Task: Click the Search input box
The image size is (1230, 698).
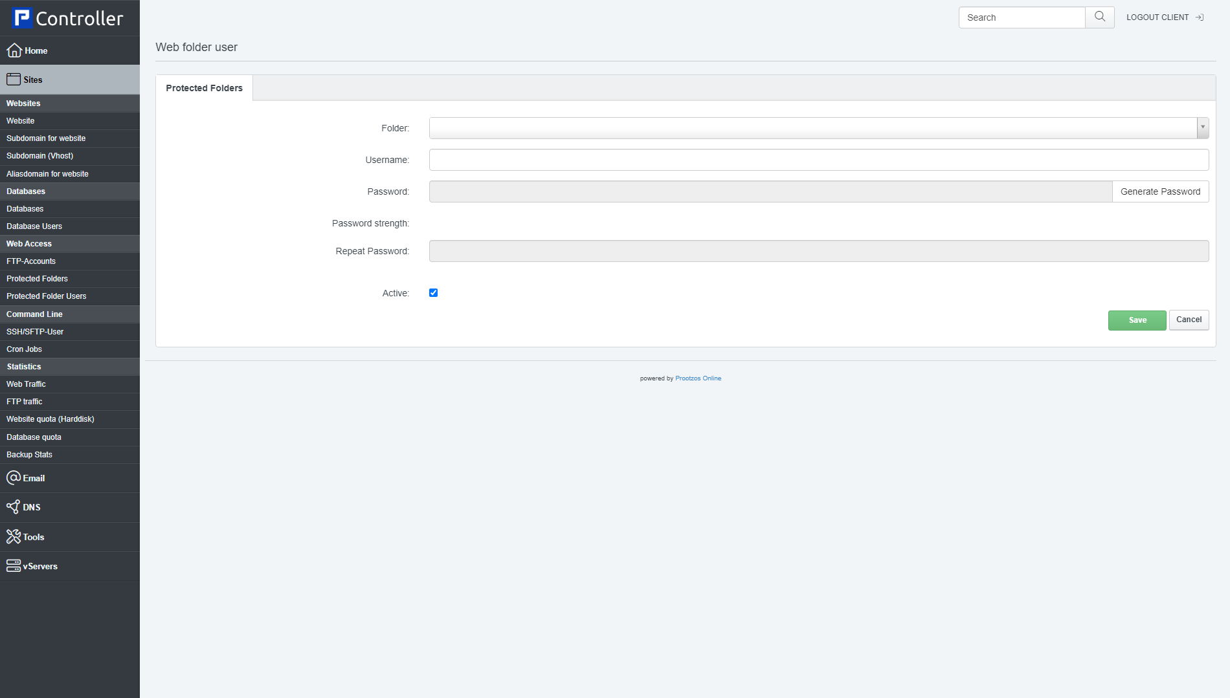Action: (x=1022, y=17)
